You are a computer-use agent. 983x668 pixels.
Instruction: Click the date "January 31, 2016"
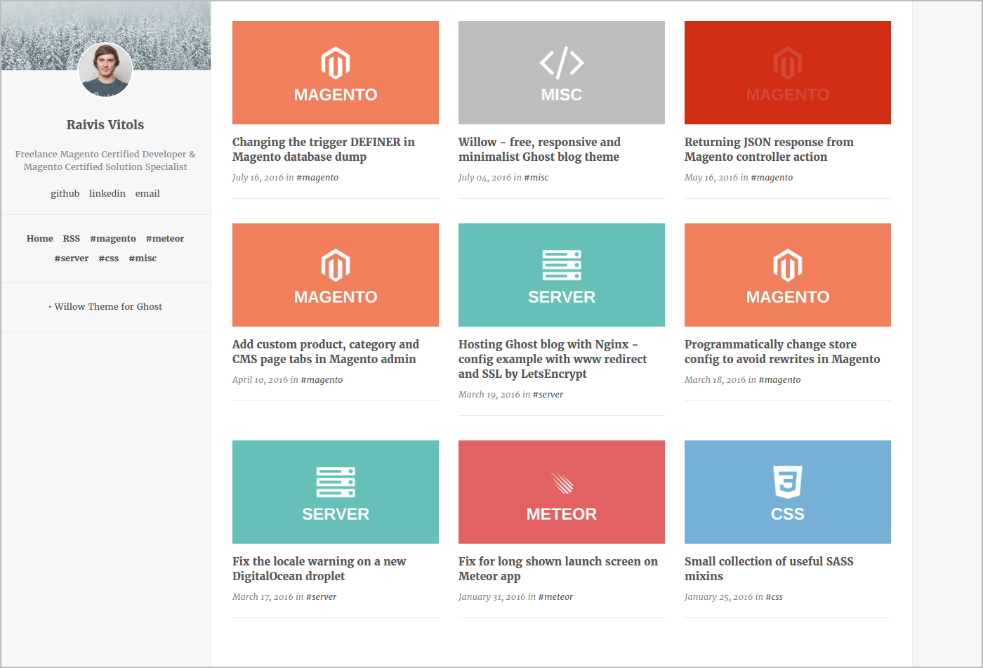(492, 597)
